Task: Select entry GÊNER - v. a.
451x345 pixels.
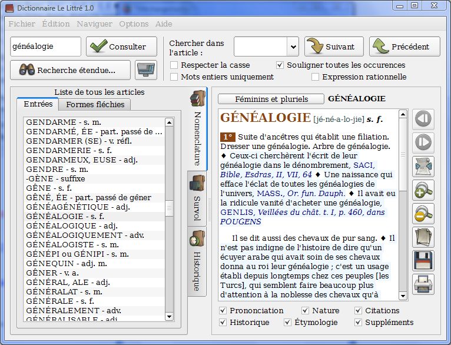Action: tap(95, 273)
